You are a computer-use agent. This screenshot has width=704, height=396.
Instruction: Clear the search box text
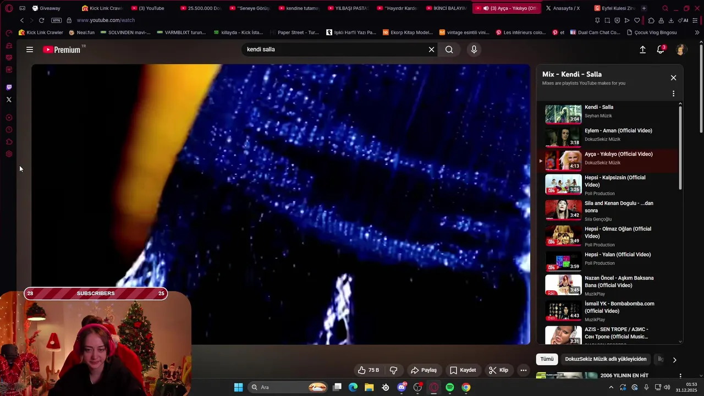tap(432, 50)
